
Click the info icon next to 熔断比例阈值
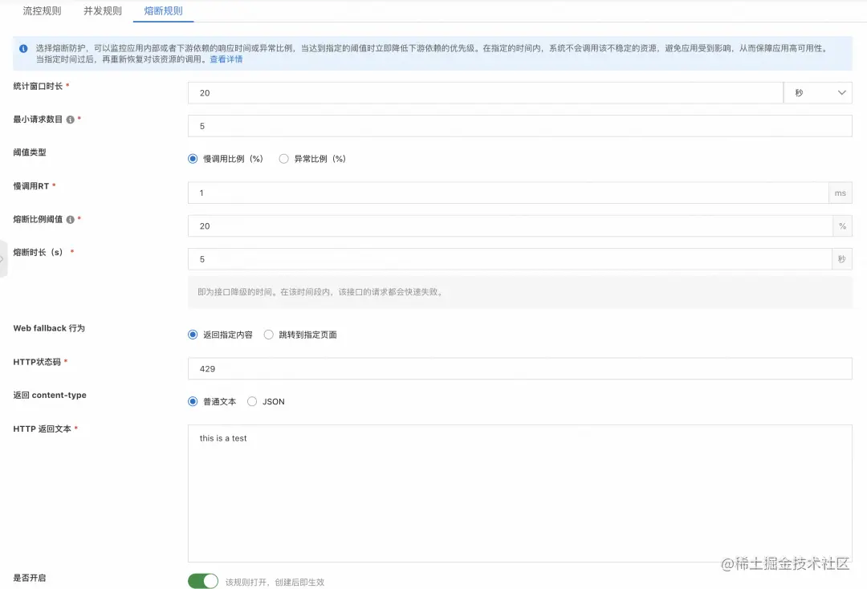pyautogui.click(x=70, y=219)
